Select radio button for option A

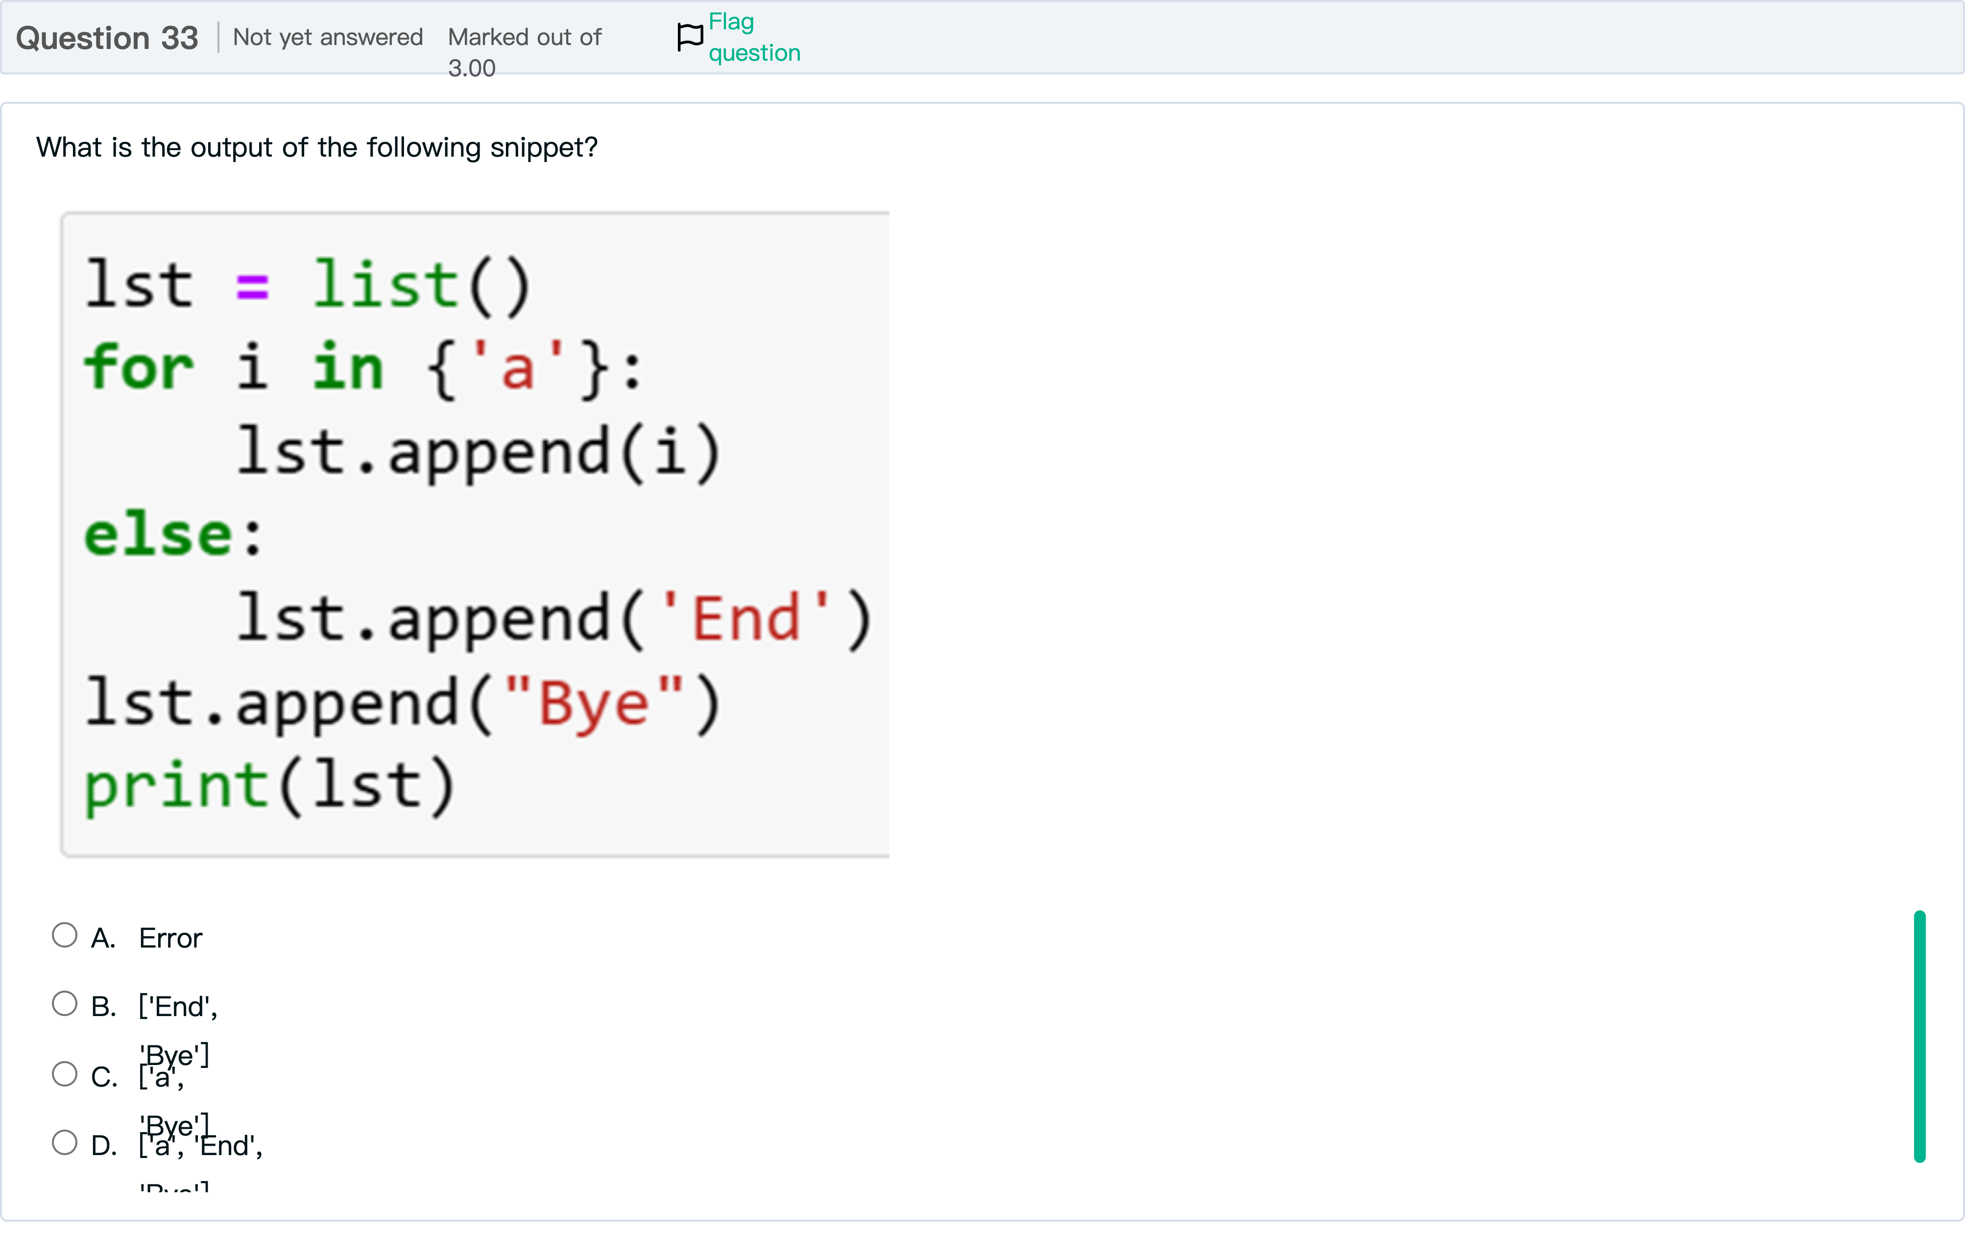(x=65, y=935)
